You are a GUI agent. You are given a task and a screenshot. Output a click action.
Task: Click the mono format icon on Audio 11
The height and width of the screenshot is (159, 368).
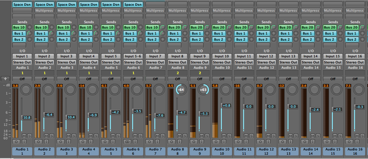[x=238, y=142]
